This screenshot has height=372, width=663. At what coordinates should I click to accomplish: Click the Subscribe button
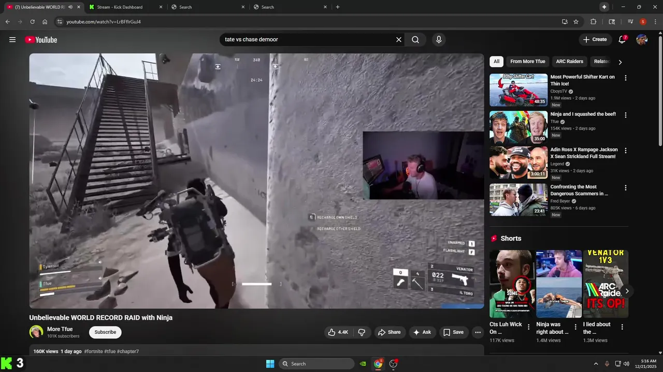105,332
